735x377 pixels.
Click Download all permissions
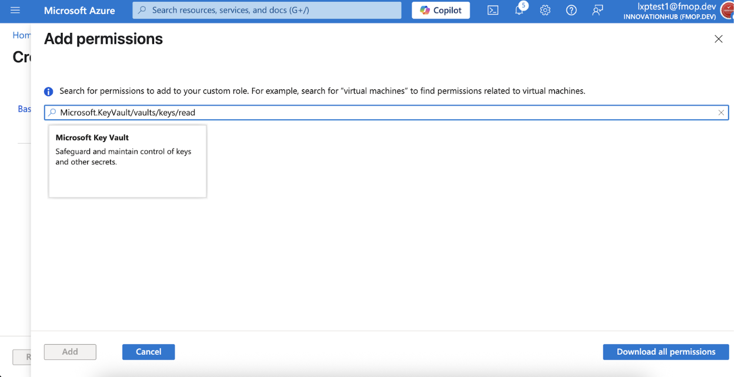click(x=666, y=352)
